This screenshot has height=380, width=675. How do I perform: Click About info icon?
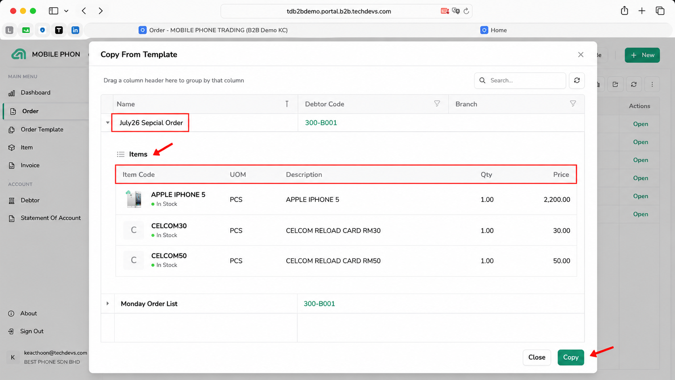pyautogui.click(x=11, y=313)
